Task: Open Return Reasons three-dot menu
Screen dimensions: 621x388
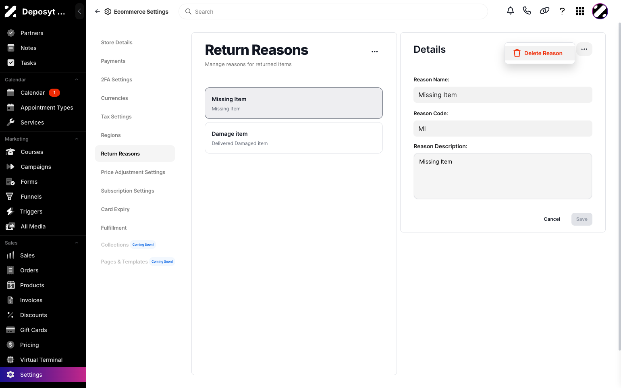Action: [375, 52]
